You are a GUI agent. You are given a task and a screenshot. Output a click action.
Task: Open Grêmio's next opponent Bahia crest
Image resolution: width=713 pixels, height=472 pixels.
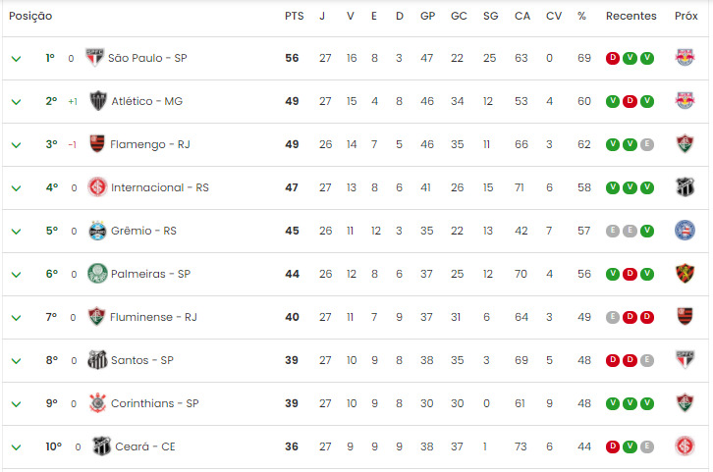click(685, 231)
